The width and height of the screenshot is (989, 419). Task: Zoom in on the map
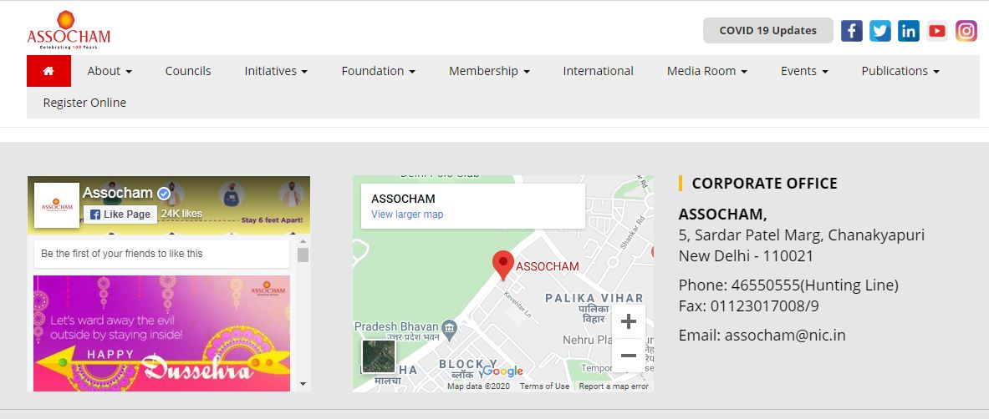tap(629, 322)
